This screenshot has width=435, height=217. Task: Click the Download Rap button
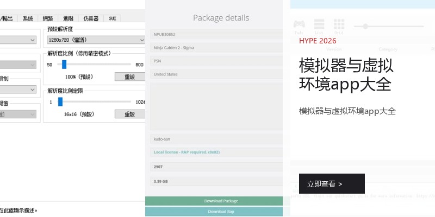[x=214, y=212]
